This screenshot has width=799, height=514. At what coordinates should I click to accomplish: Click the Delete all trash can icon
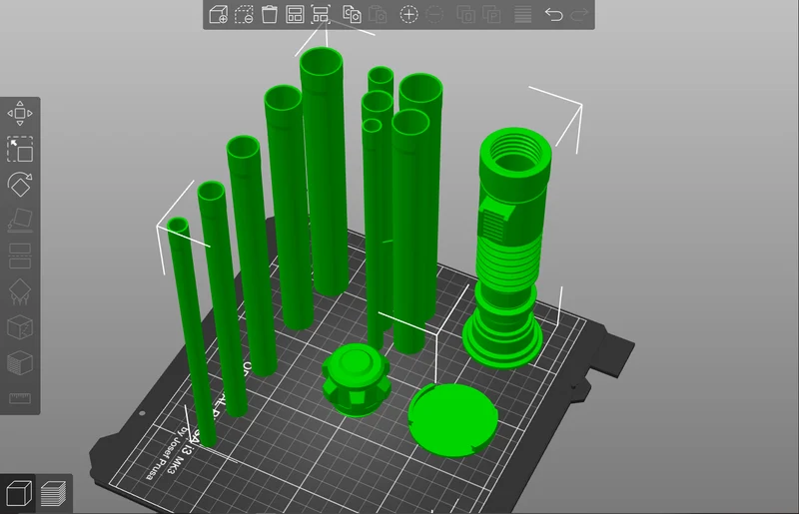pyautogui.click(x=269, y=14)
